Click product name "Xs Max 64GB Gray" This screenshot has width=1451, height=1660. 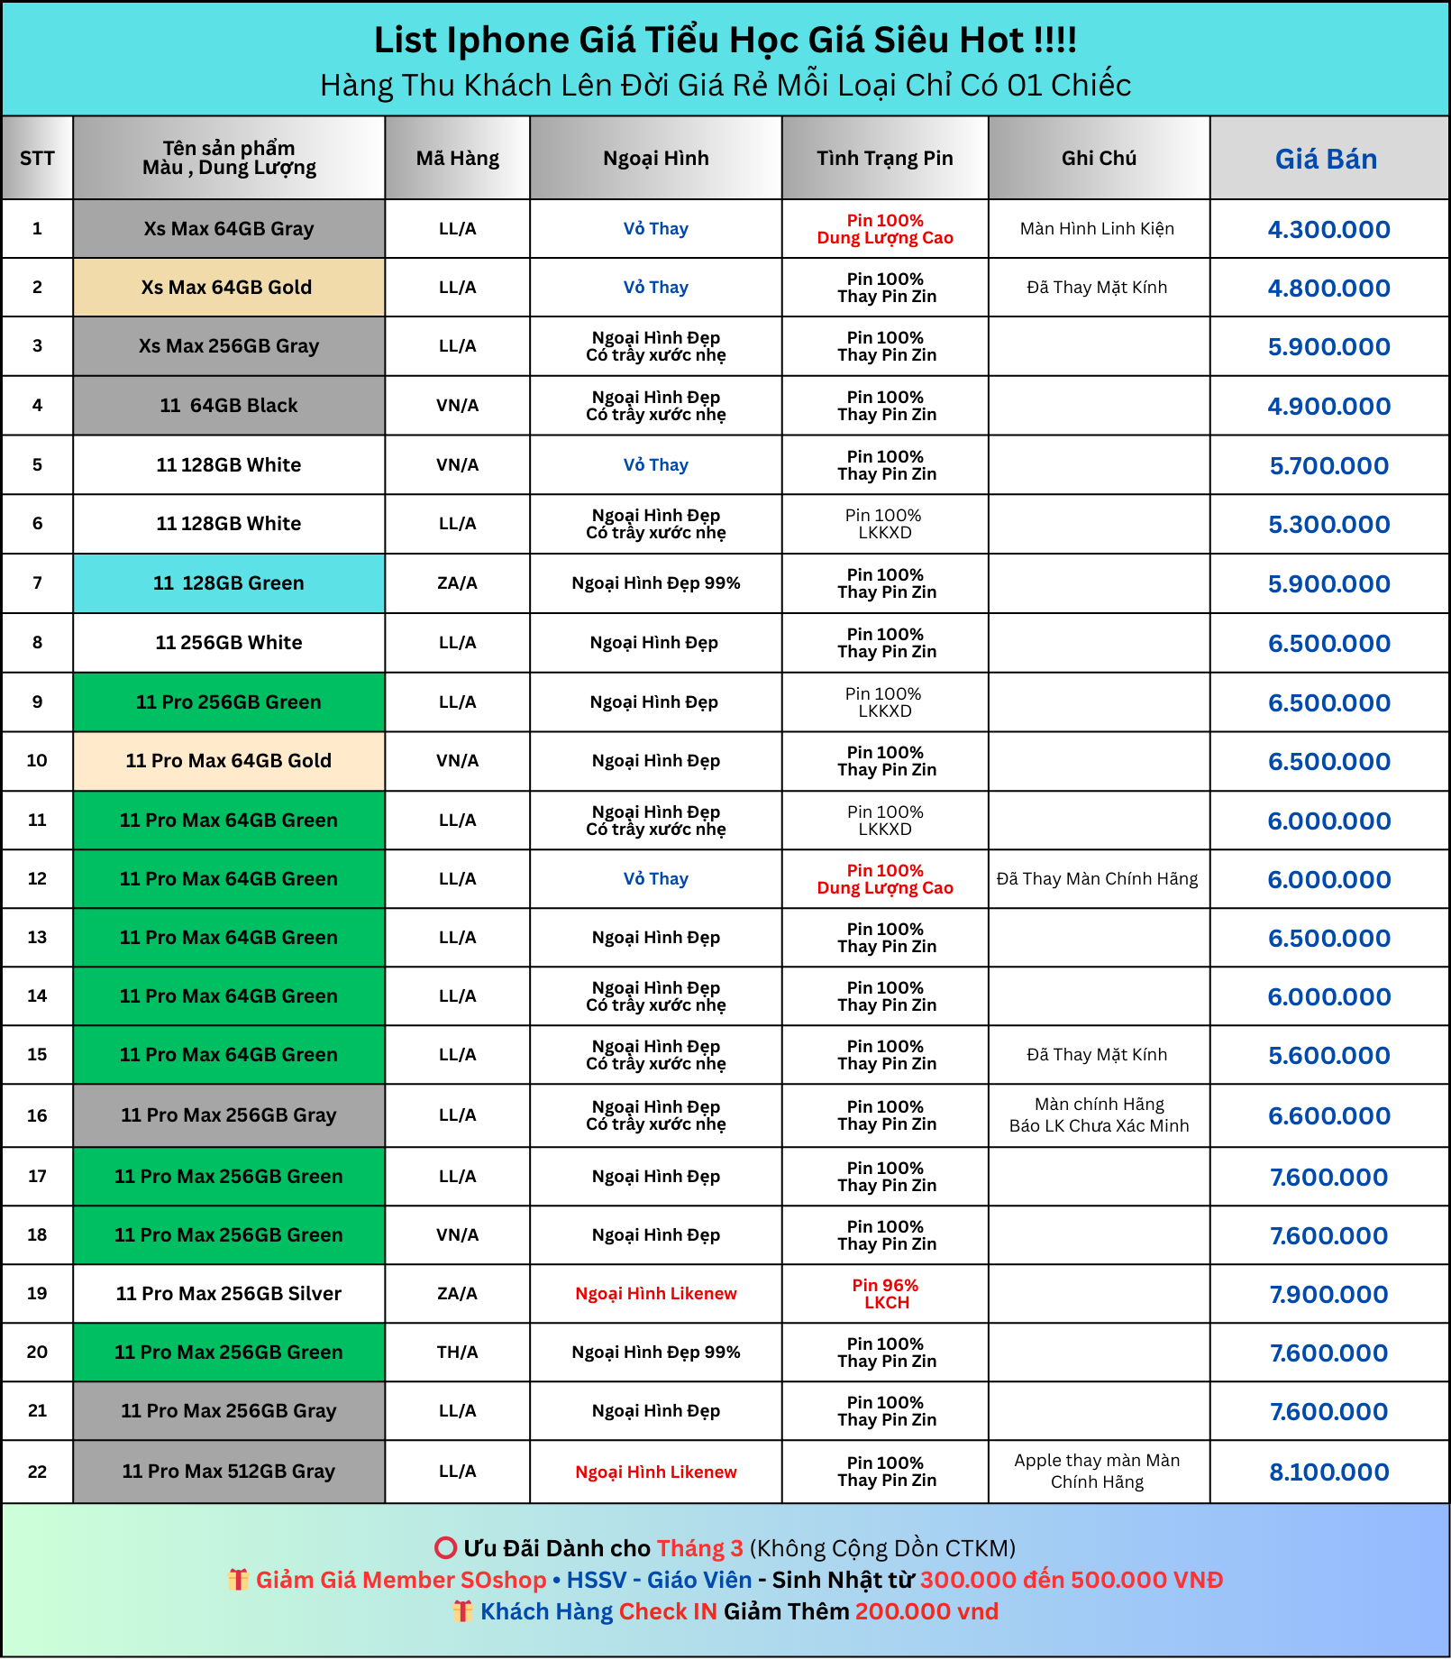tap(229, 229)
